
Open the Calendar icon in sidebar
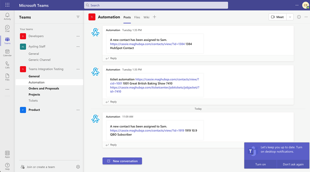pyautogui.click(x=7, y=53)
